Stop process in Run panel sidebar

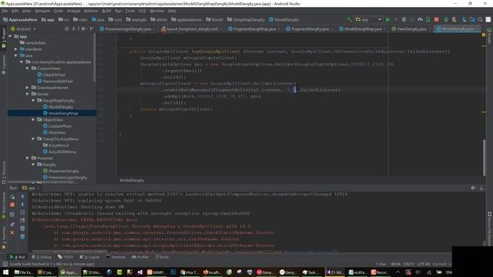click(x=12, y=205)
